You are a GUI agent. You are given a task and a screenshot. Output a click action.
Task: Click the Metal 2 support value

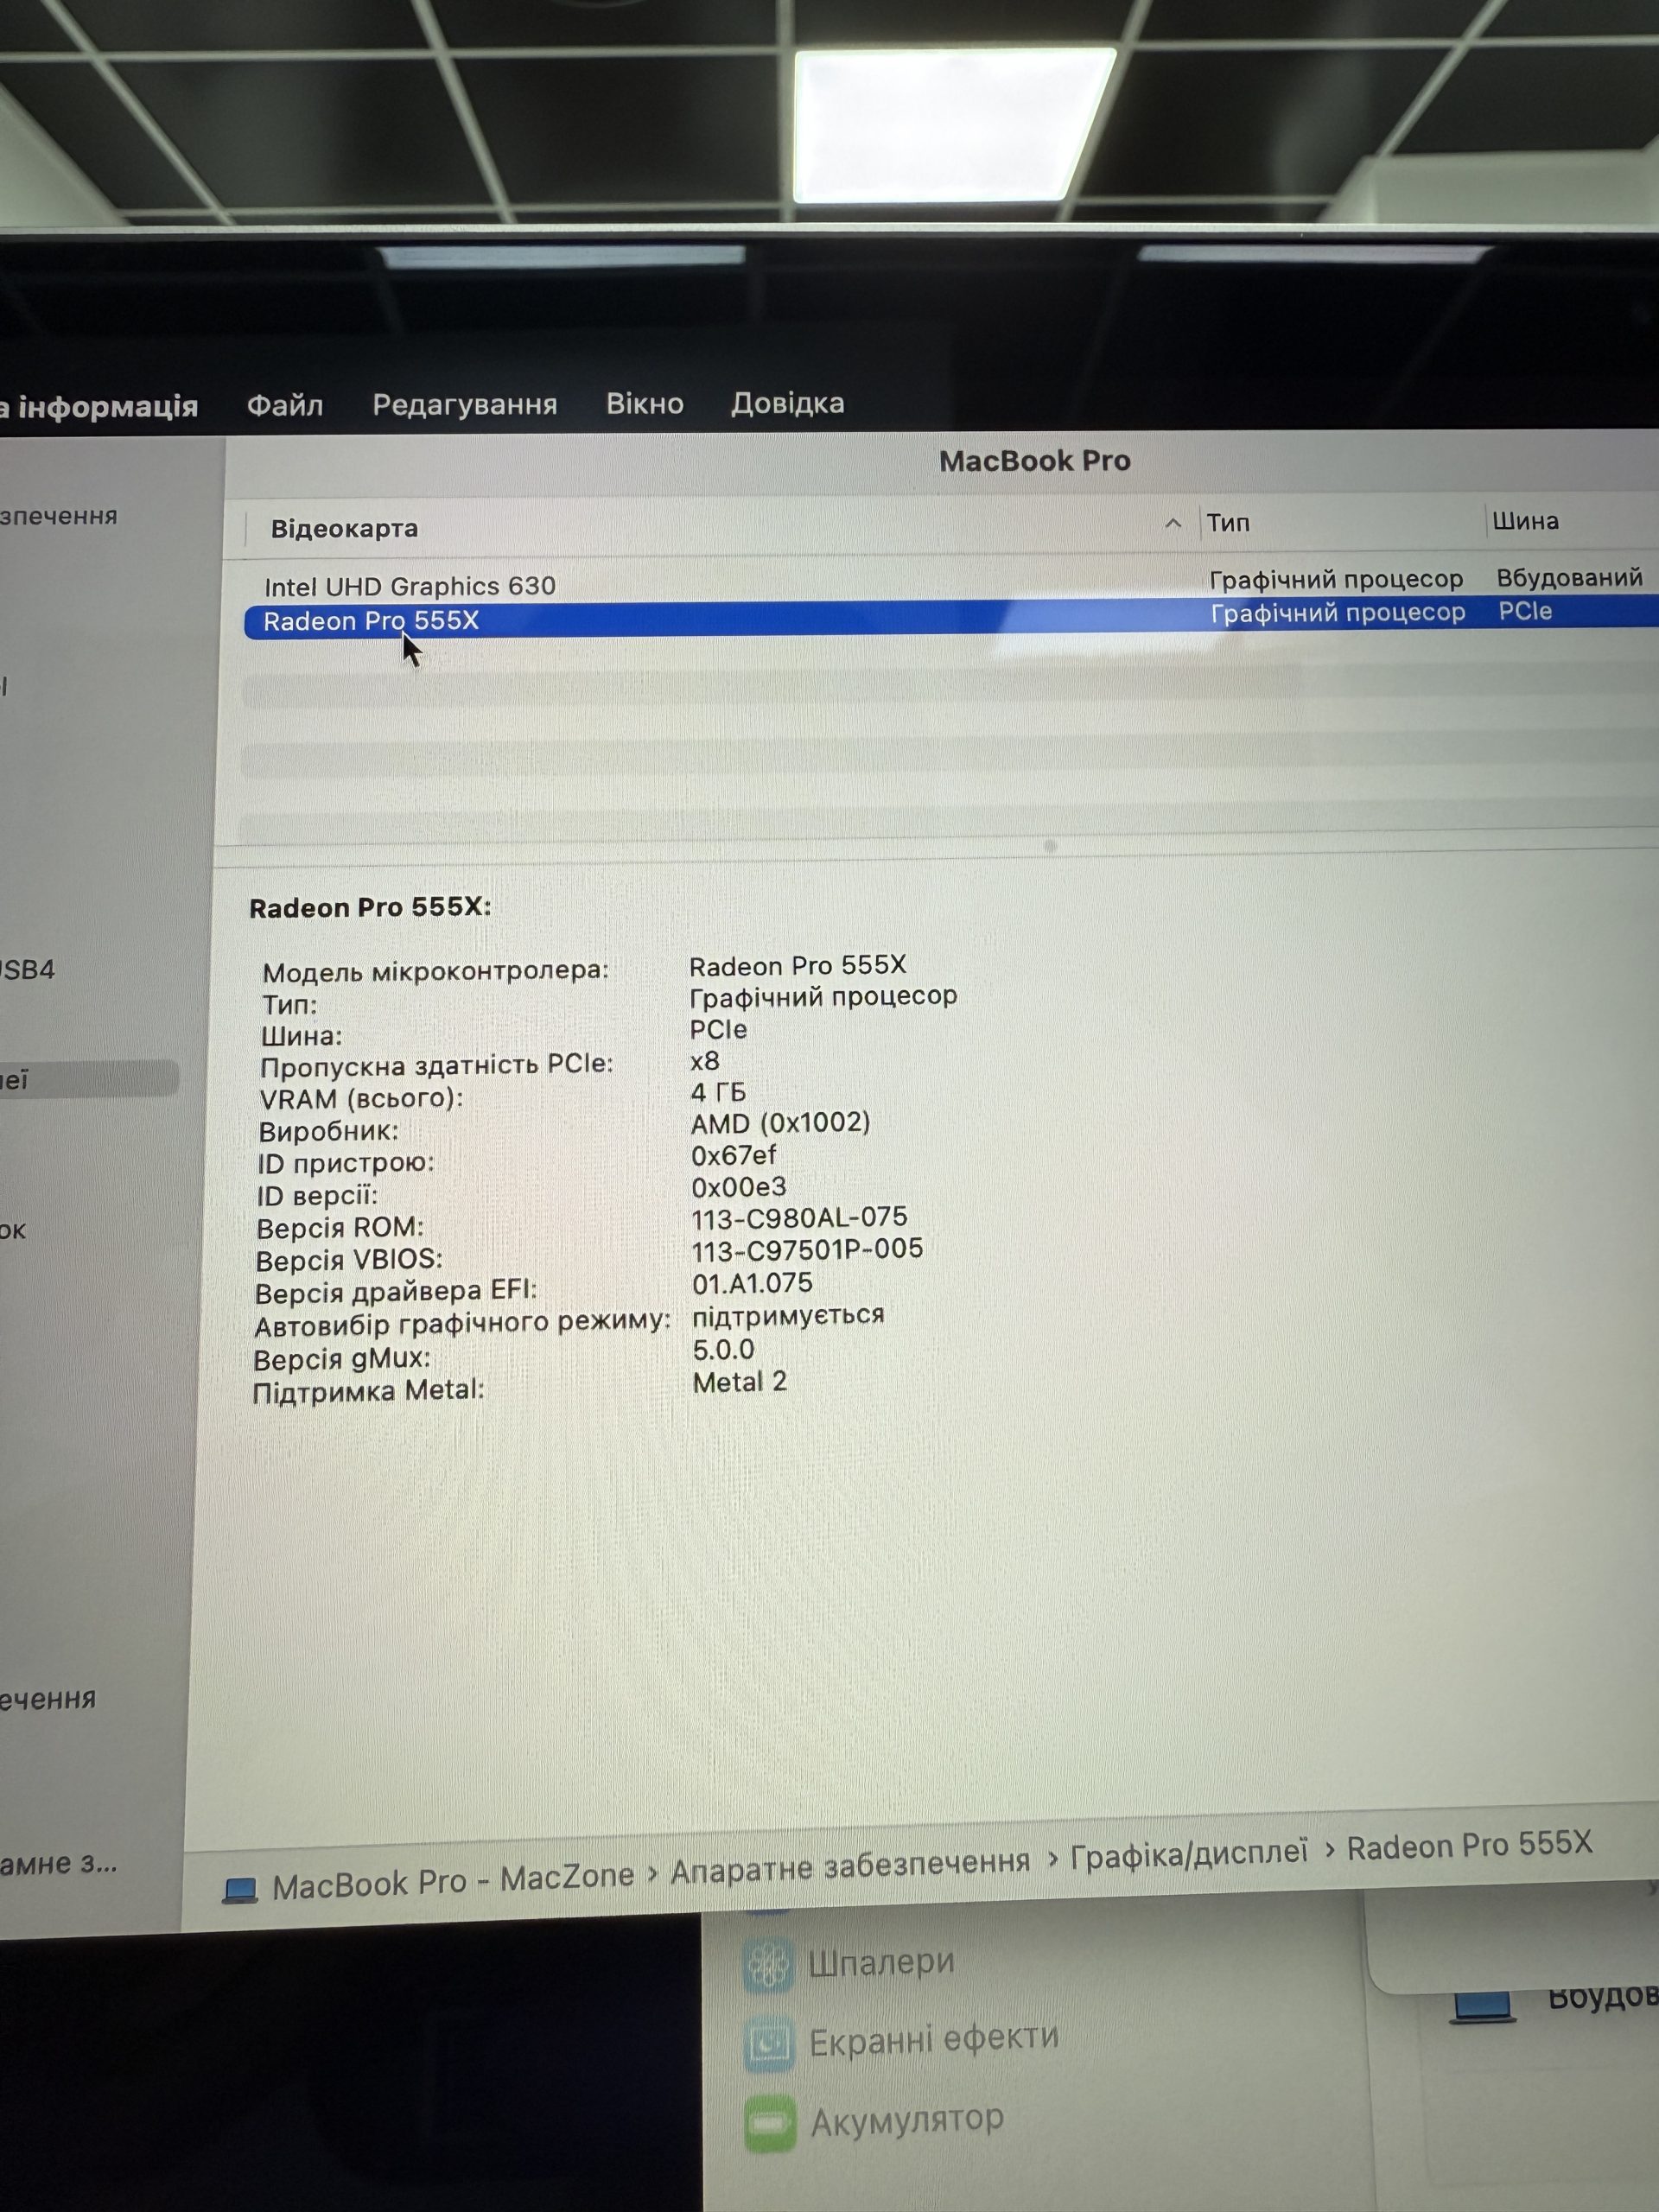(x=740, y=1382)
